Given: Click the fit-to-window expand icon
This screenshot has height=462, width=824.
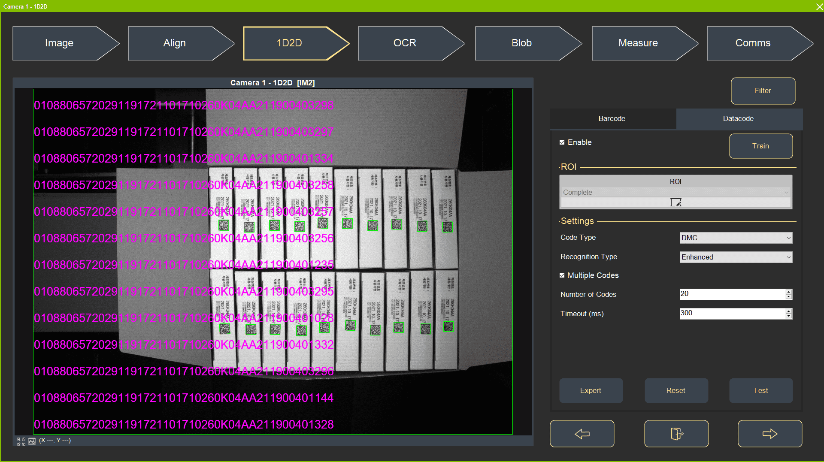Looking at the screenshot, I should (21, 441).
